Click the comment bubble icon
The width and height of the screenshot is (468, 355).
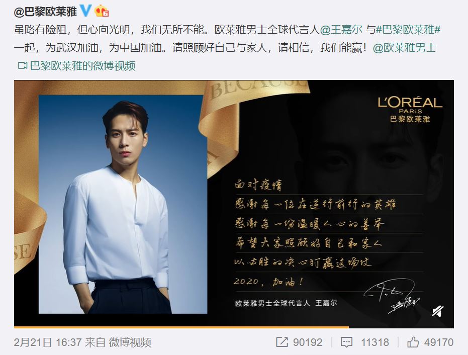[346, 342]
